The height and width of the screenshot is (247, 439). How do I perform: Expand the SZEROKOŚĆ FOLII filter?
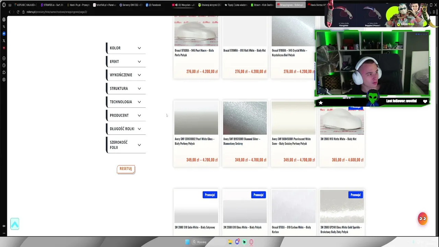tap(126, 145)
